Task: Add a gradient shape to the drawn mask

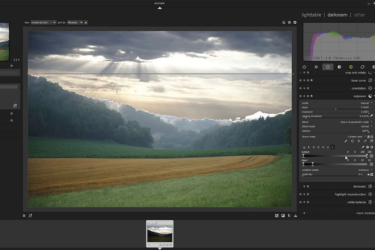Action: 371,141
